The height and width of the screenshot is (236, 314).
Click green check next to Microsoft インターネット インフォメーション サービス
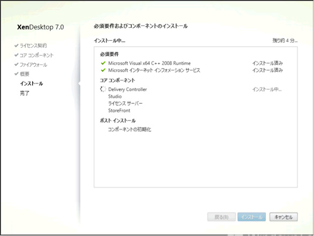click(103, 70)
